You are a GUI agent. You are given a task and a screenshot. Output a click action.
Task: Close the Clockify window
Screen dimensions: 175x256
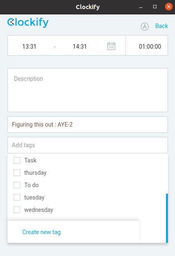pos(169,7)
